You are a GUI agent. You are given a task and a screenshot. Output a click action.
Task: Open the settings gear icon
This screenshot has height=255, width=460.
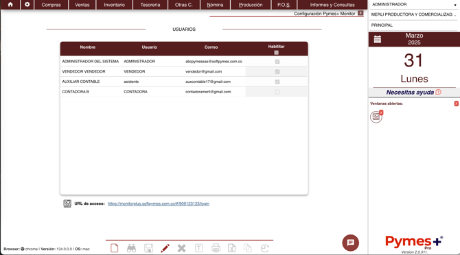pos(27,5)
